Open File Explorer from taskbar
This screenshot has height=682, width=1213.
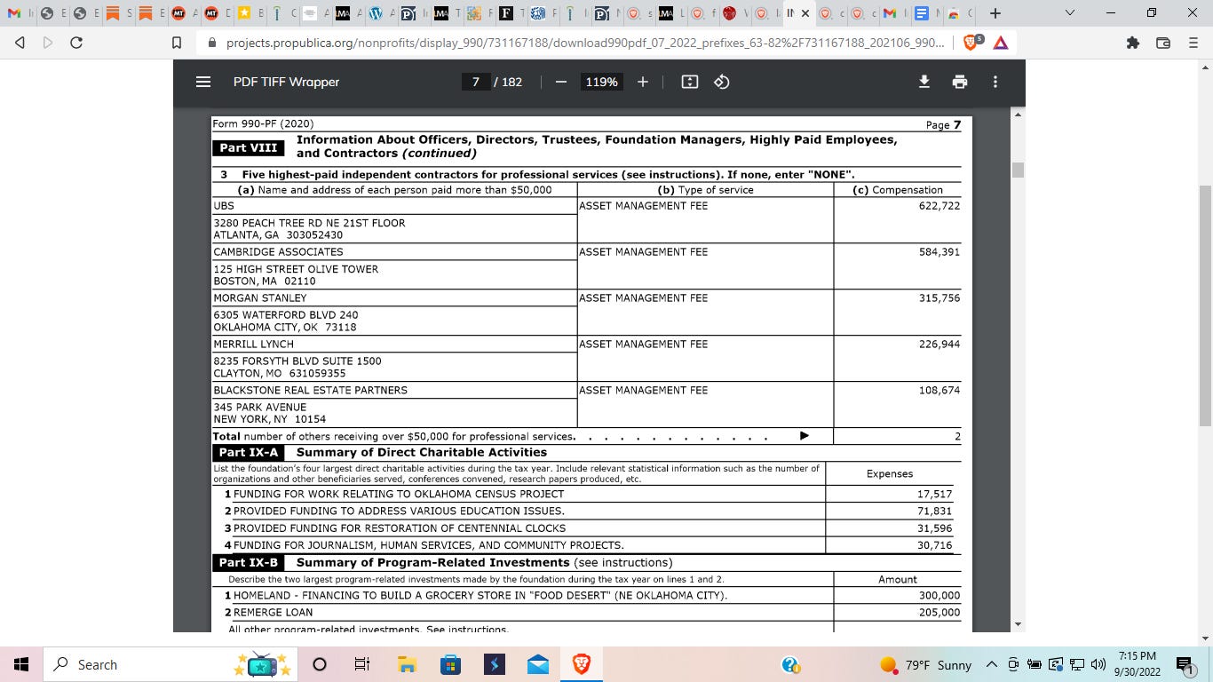[407, 664]
